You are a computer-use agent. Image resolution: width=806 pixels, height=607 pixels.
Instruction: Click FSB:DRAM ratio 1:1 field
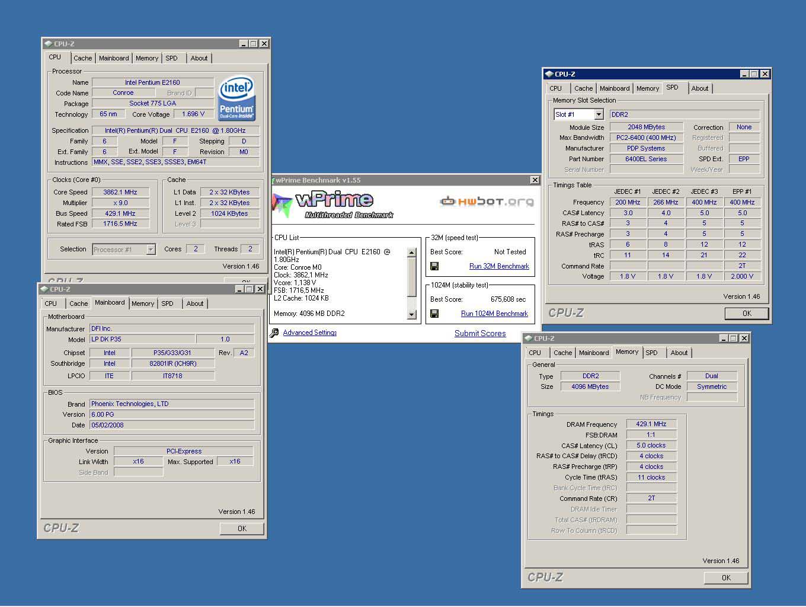[651, 435]
